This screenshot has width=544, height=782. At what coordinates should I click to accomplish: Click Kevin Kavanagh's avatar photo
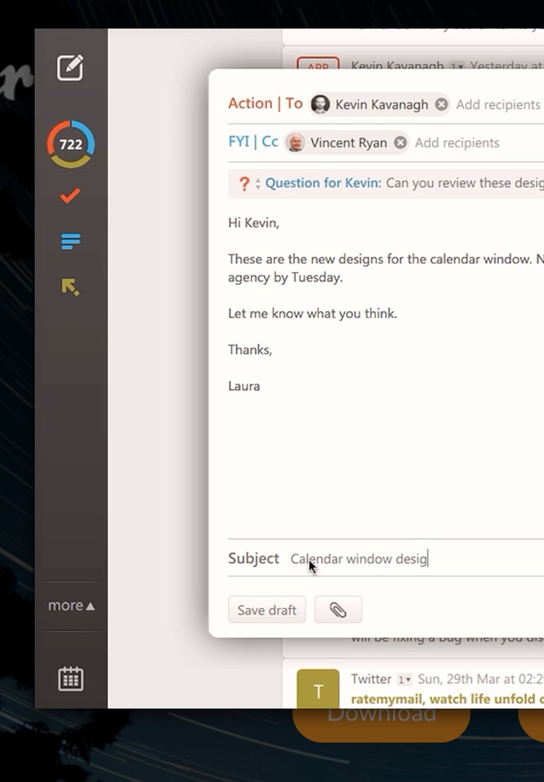coord(320,104)
